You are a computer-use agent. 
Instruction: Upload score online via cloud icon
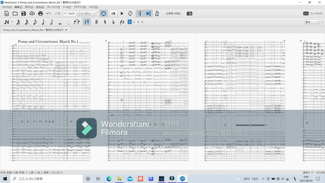tap(32, 14)
